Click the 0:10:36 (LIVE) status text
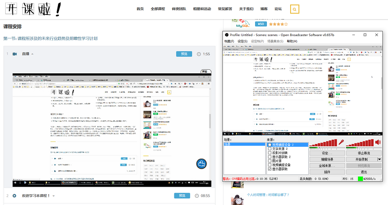Screen dimensions: 388x205 (267, 179)
